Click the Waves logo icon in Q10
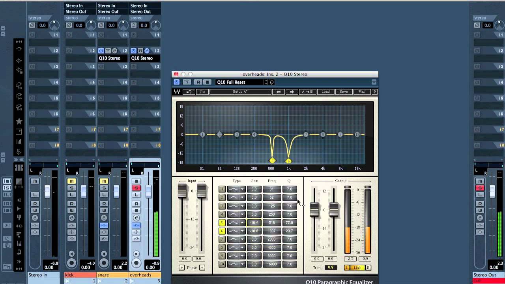The width and height of the screenshot is (505, 284). pos(177,92)
